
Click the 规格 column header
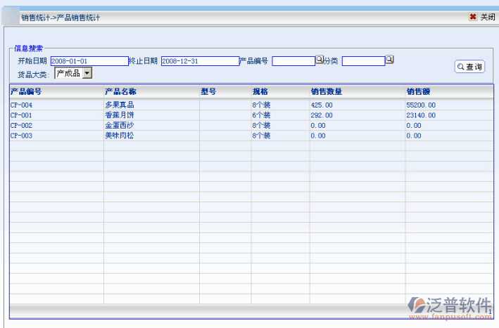260,92
